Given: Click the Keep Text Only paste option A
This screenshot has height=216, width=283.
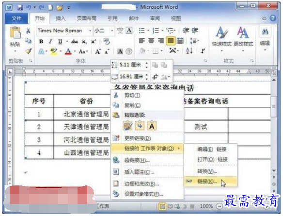Looking at the screenshot, I should pyautogui.click(x=152, y=126).
